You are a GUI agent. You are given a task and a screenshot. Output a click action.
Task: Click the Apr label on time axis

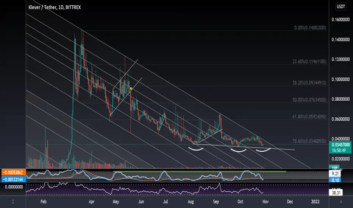click(91, 202)
